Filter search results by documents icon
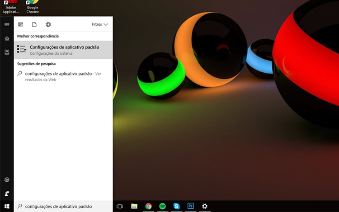This screenshot has height=212, width=339. pos(34,24)
